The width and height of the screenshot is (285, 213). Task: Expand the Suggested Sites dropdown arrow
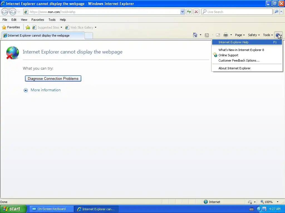pyautogui.click(x=61, y=27)
